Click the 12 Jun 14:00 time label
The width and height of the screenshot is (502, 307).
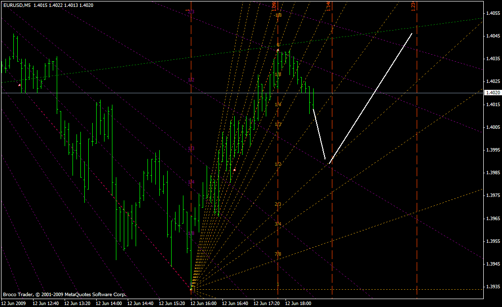(109, 303)
